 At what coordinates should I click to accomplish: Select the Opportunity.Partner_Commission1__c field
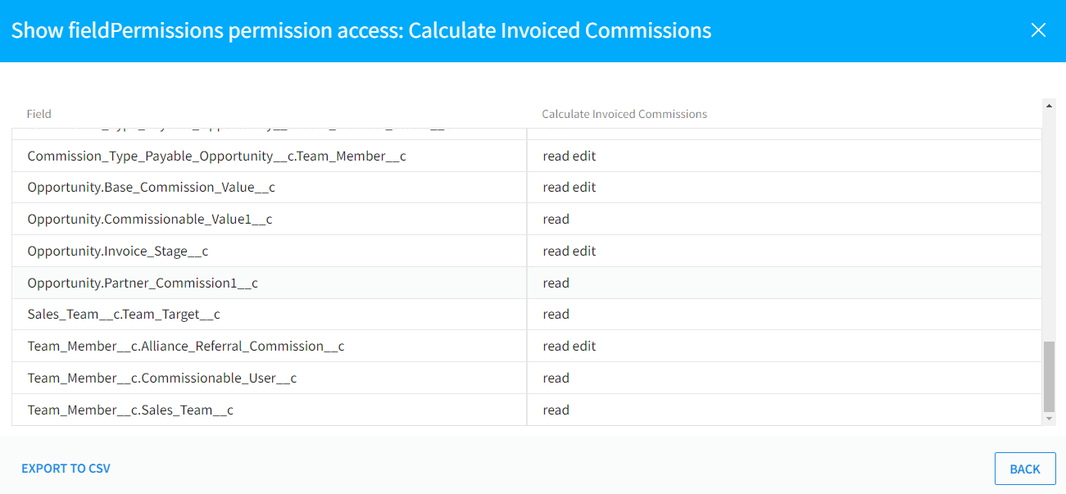(143, 283)
